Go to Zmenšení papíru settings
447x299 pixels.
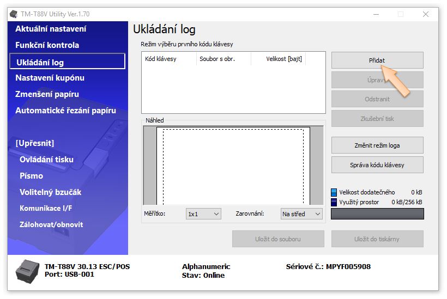[x=47, y=94]
